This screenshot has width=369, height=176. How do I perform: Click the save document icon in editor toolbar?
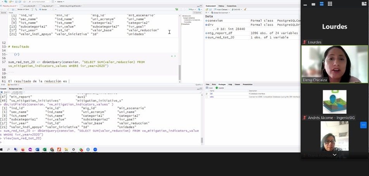pyautogui.click(x=13, y=9)
